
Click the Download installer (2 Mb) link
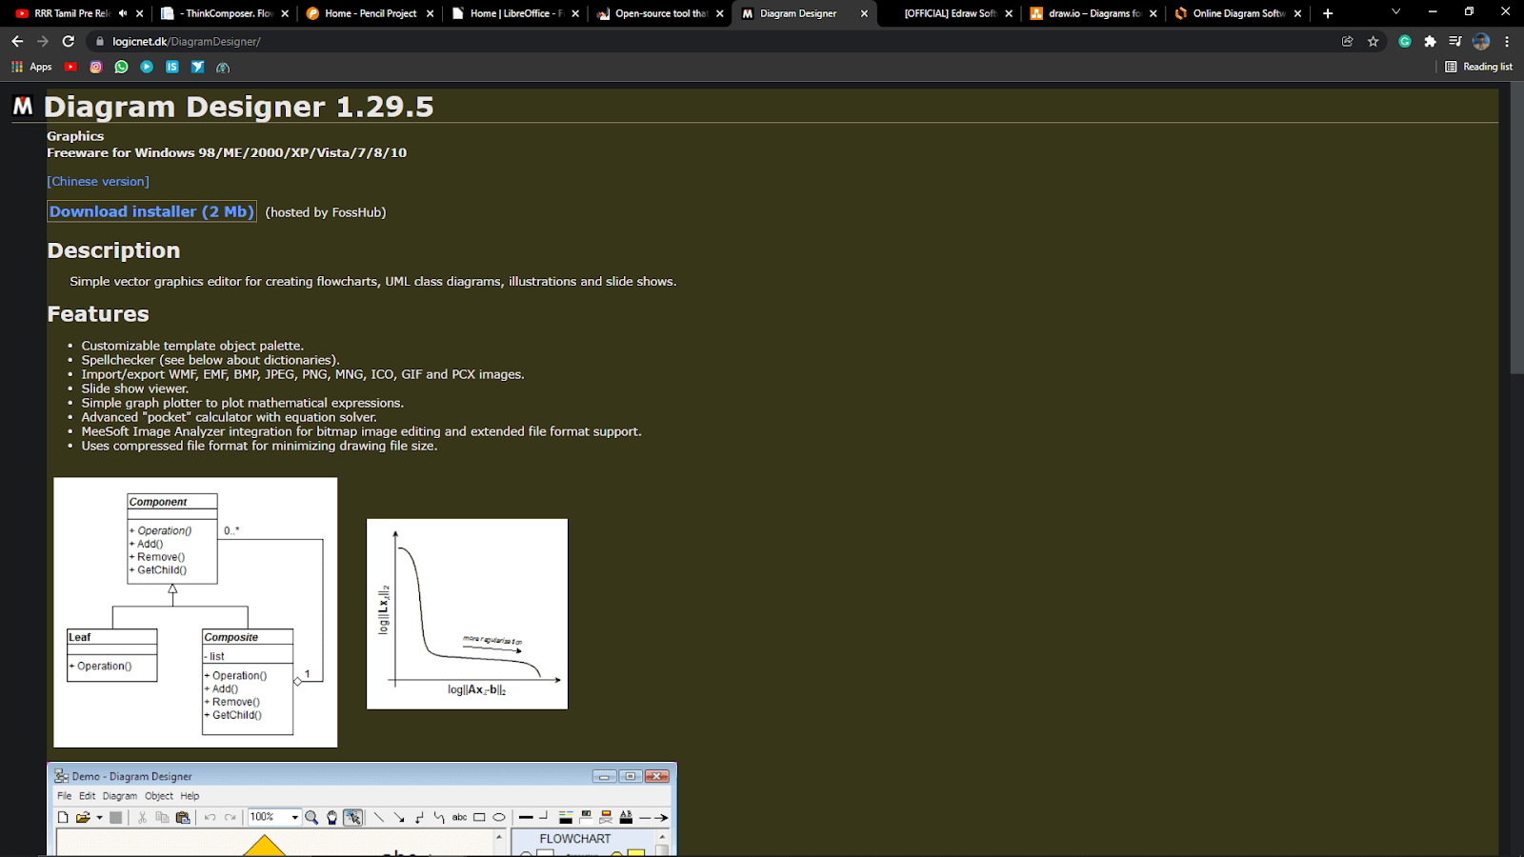[152, 211]
